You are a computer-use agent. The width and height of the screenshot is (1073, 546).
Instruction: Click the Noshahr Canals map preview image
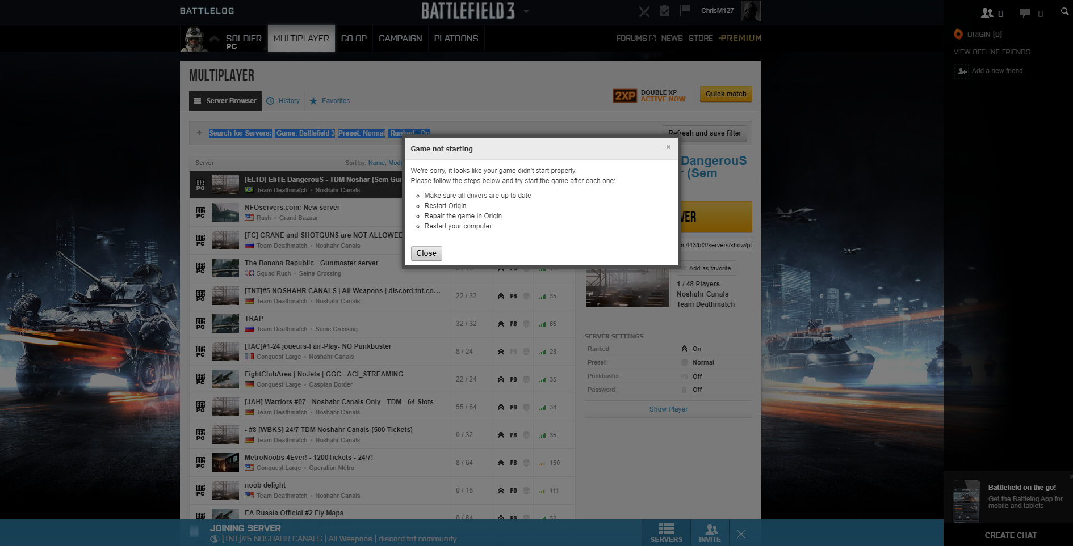coord(627,286)
